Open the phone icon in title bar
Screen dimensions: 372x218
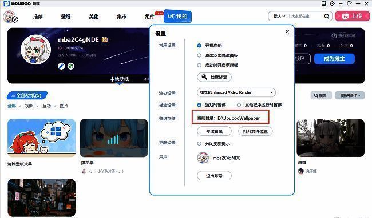323,3
